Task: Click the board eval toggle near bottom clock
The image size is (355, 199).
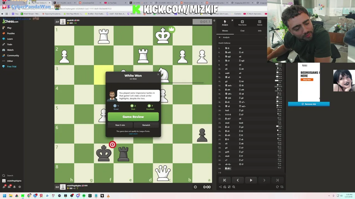Action: [195, 187]
